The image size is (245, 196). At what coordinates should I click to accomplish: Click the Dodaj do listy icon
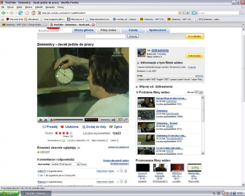click(84, 127)
